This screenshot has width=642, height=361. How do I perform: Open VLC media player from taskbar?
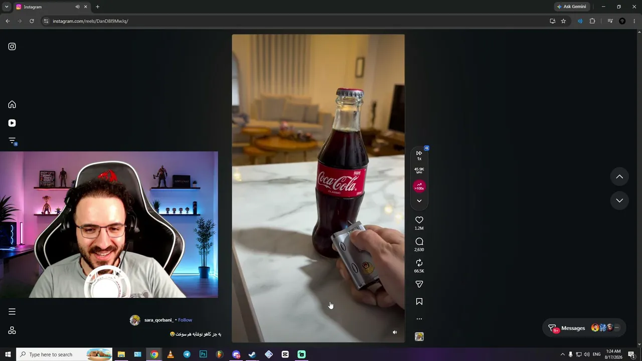[x=171, y=354]
